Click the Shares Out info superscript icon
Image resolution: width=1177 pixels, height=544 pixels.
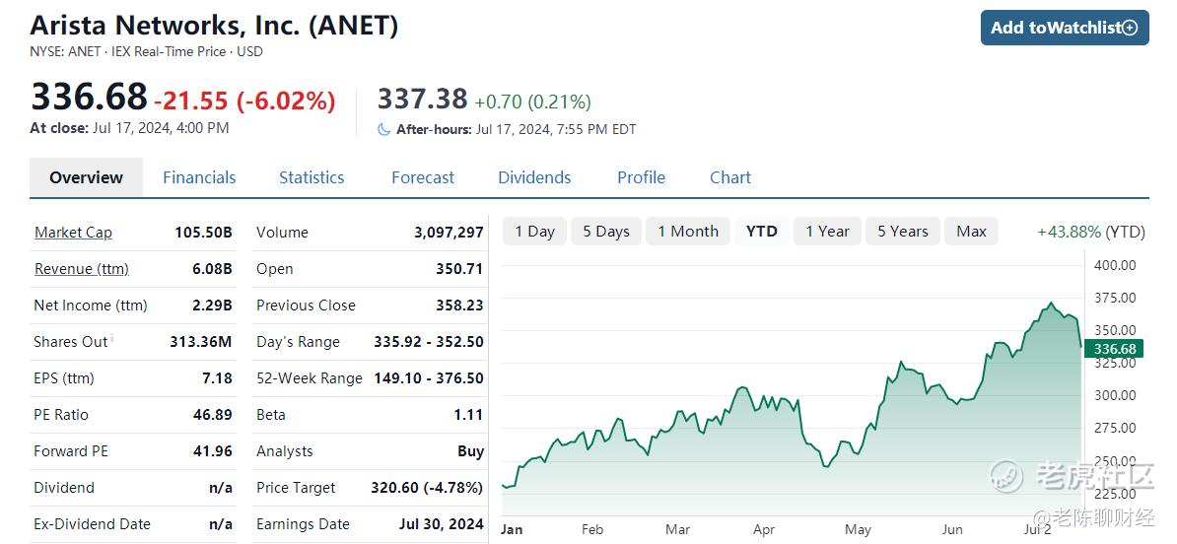point(111,338)
